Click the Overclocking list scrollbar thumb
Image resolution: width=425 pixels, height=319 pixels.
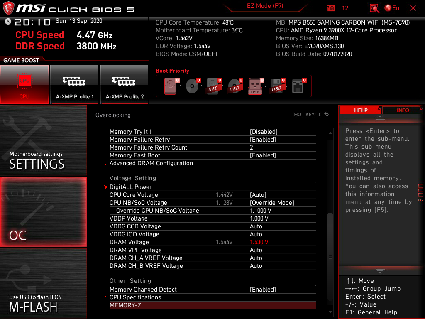tap(330, 256)
